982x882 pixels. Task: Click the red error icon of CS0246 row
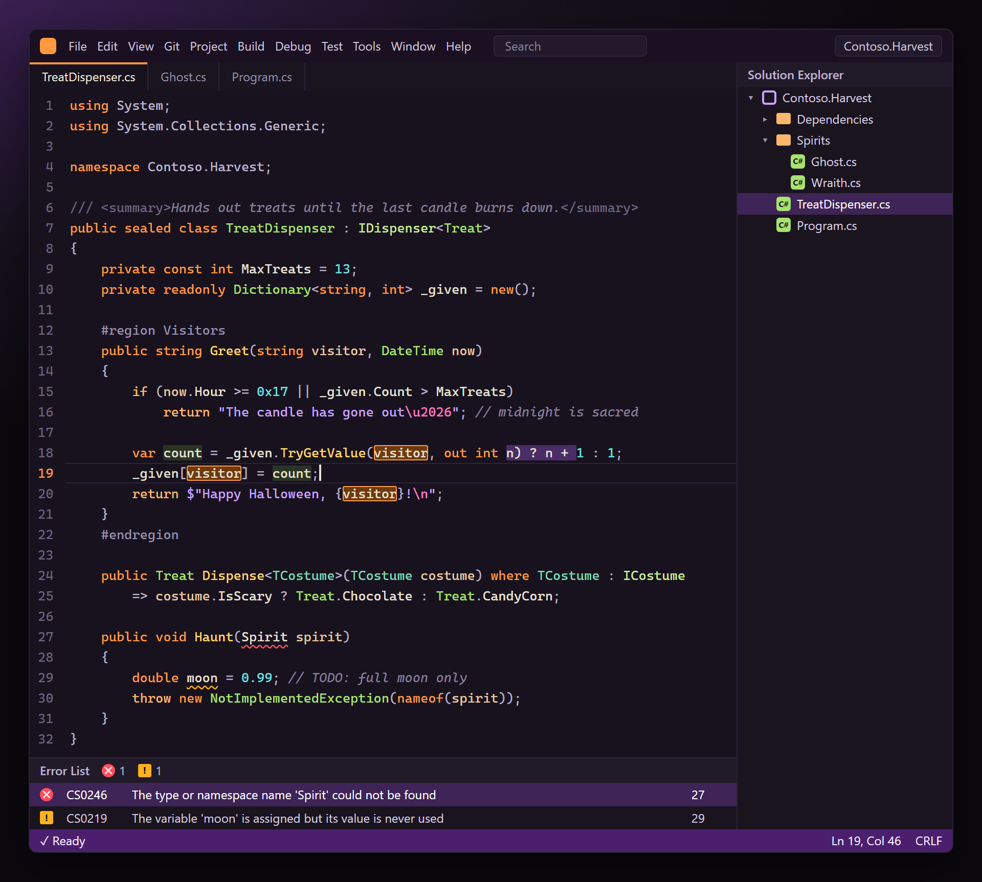point(47,795)
